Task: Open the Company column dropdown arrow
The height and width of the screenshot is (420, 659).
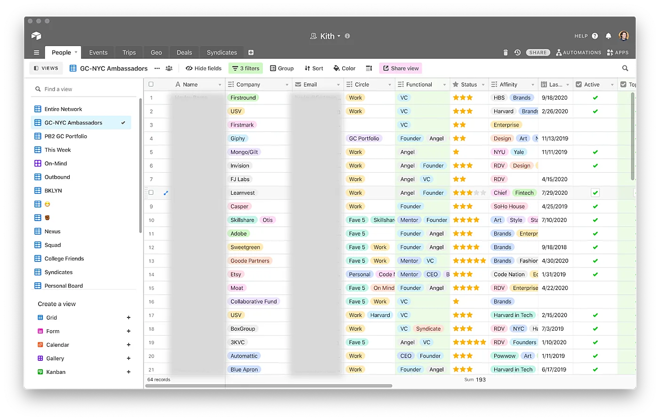Action: point(287,85)
